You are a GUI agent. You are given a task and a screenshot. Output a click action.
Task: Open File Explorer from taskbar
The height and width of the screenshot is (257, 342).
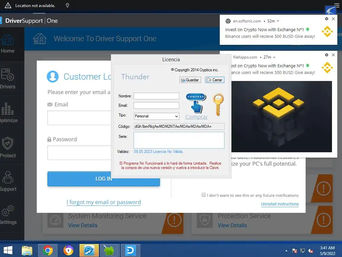pos(27,250)
